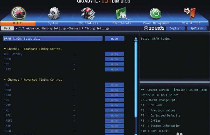Select the tRC label
The width and height of the screenshot is (210, 135).
pos(6,85)
